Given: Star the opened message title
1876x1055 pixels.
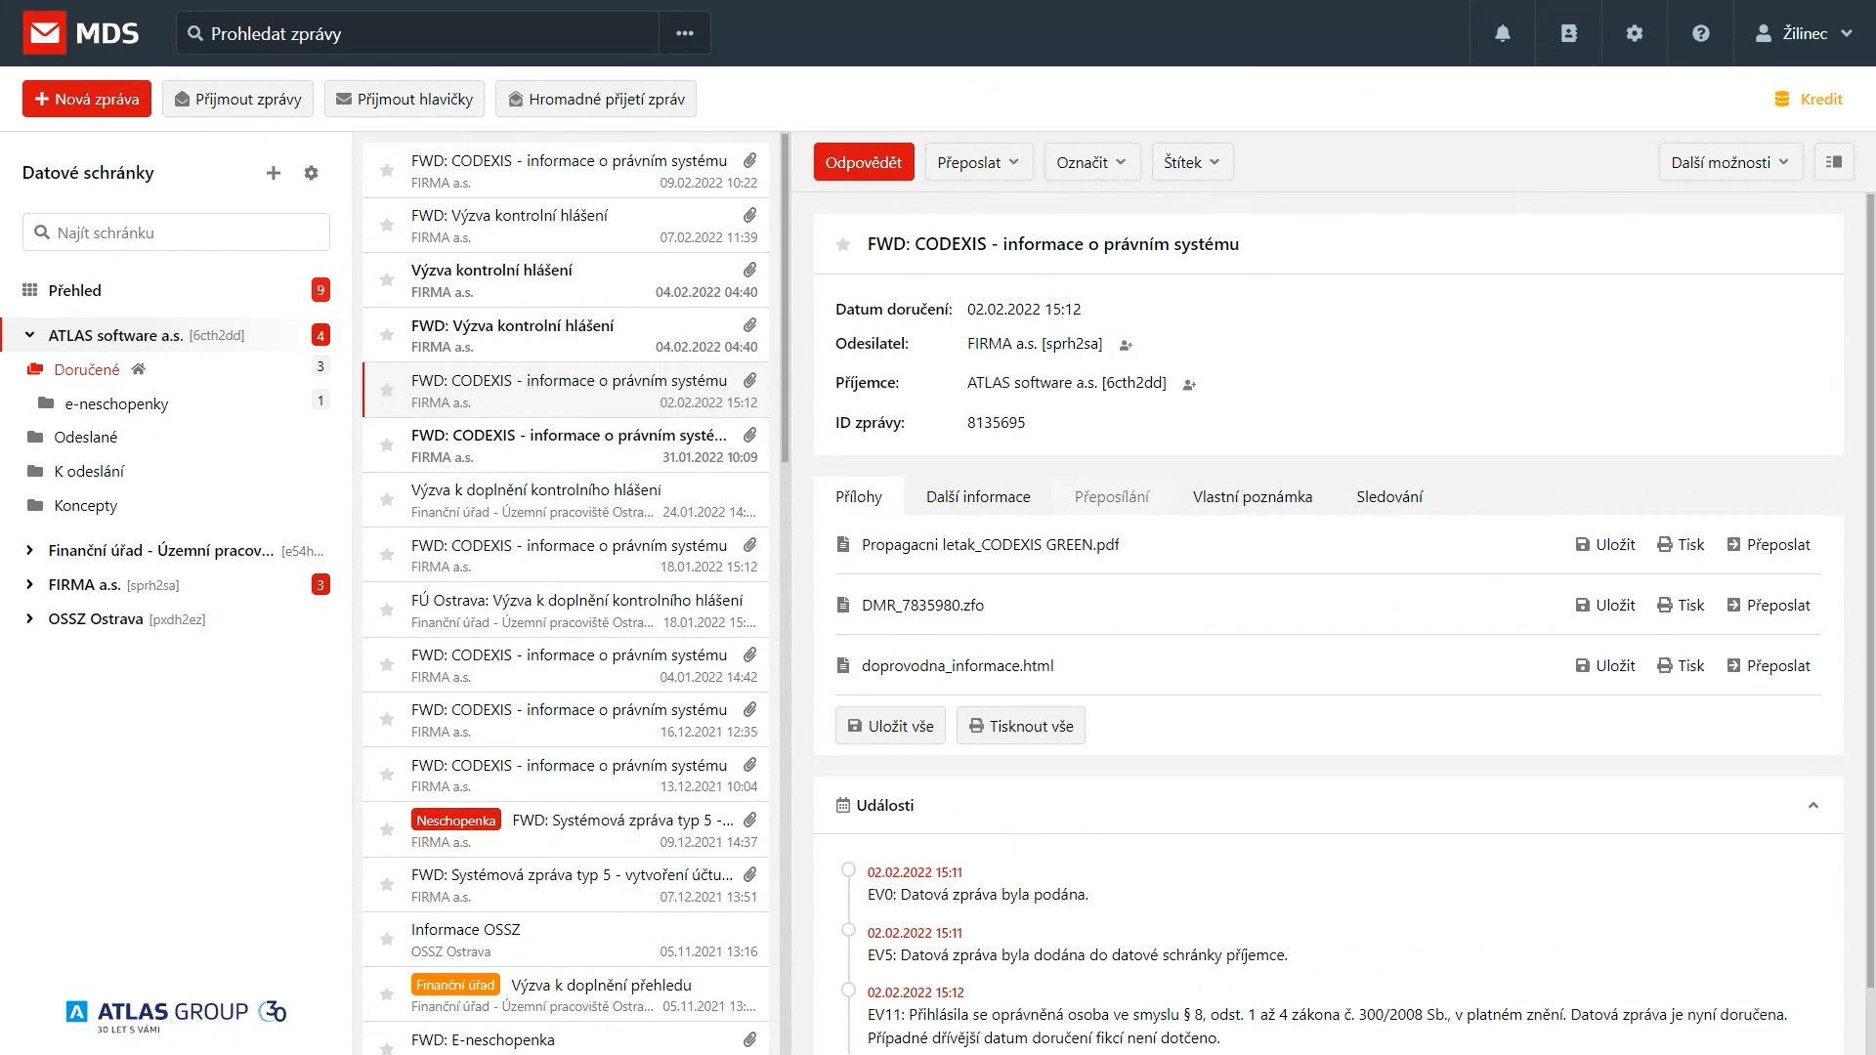Looking at the screenshot, I should [x=843, y=244].
